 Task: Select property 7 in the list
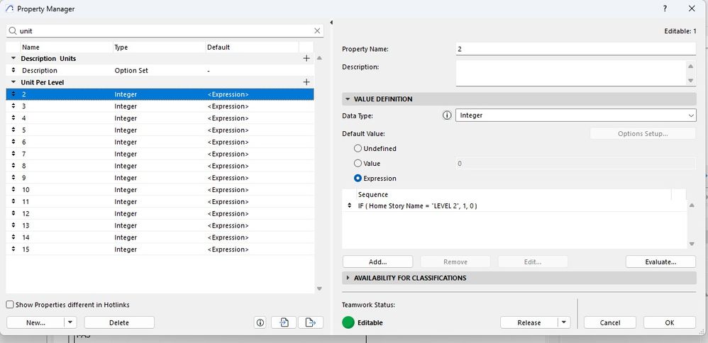click(160, 154)
